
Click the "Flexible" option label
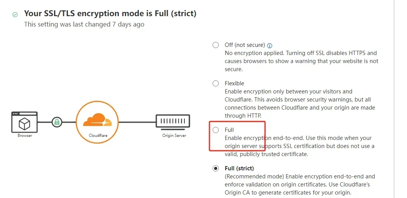click(x=235, y=83)
